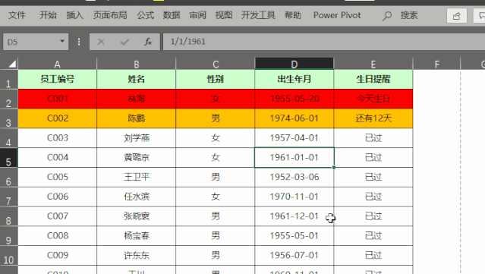Cancel entry with the X icon

[101, 42]
